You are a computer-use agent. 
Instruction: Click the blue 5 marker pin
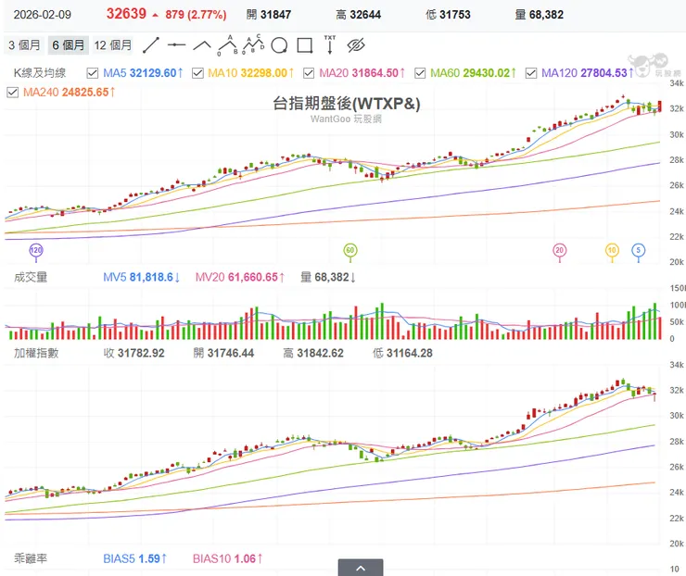click(x=639, y=252)
